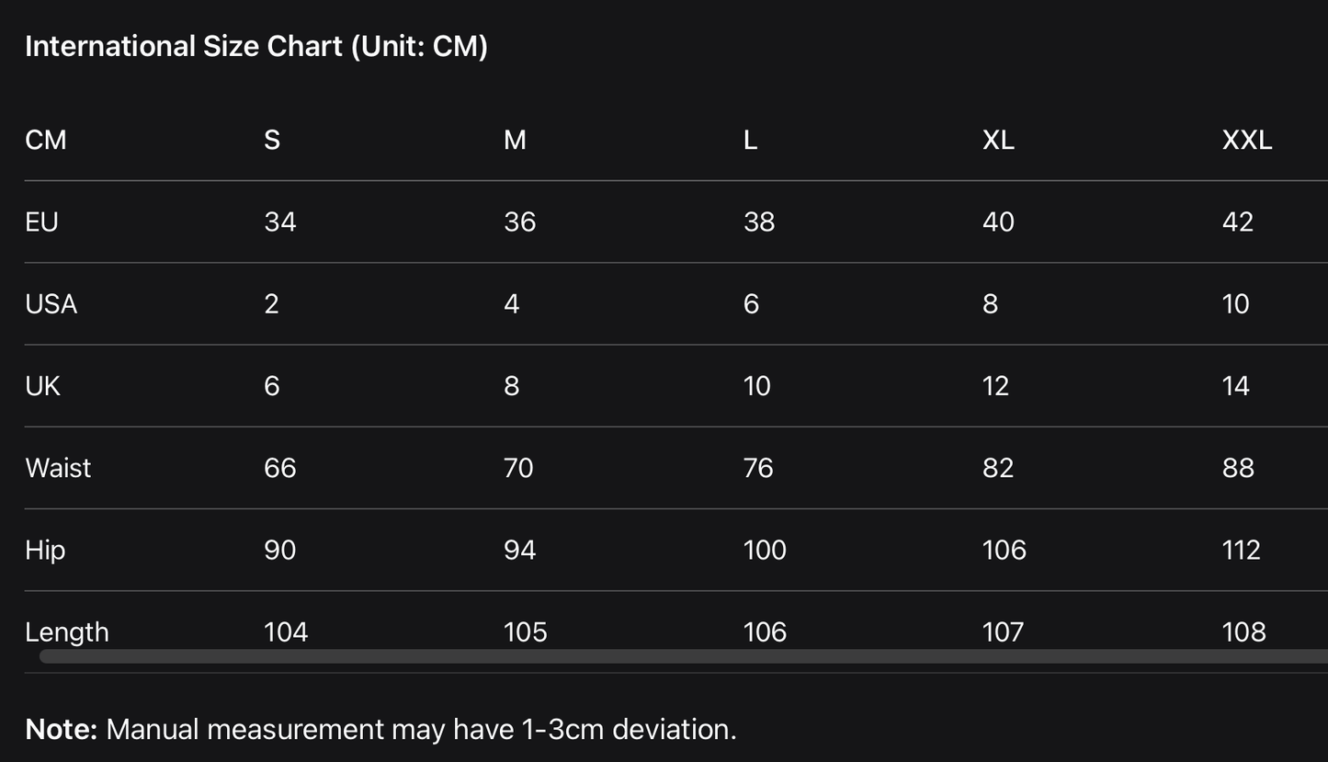Click the L size column header
This screenshot has width=1328, height=762.
750,140
